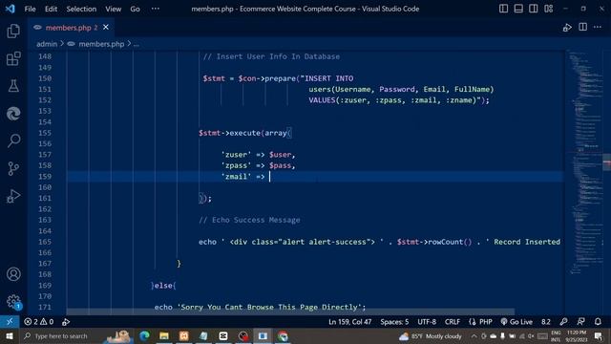Expand the breadcrumb ellipsis symbol
Screen dimensions: 611x344
tap(136, 44)
